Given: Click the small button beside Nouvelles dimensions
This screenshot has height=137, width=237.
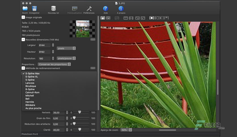Looking at the screenshot, I should click(93, 40).
